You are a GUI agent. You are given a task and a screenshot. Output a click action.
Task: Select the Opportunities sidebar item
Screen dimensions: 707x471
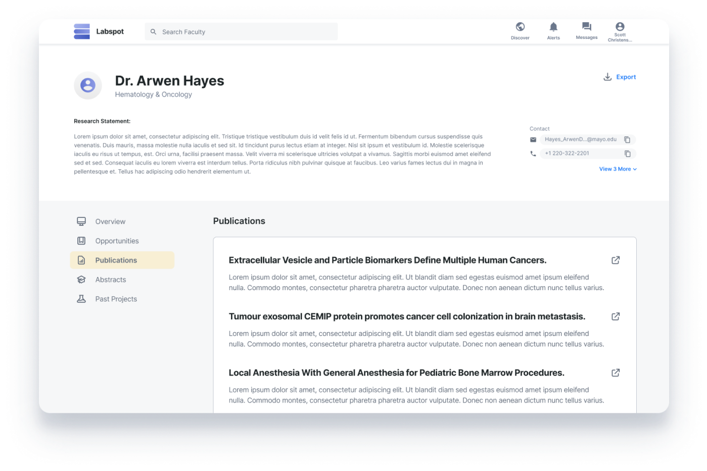click(122, 241)
